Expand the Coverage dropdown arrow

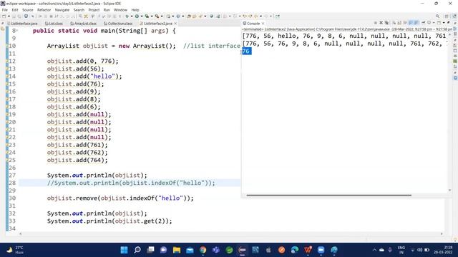(152, 16)
